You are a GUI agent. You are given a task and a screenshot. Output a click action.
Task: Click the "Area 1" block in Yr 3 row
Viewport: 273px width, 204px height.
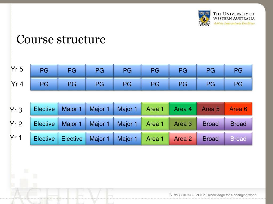155,109
